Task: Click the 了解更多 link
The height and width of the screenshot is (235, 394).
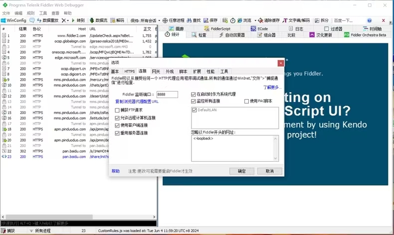Action: click(x=271, y=87)
